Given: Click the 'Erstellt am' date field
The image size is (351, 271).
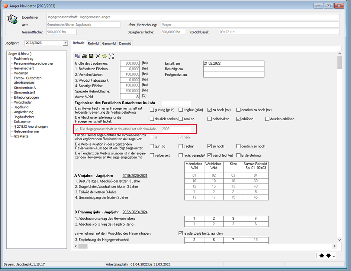Looking at the screenshot, I should (x=234, y=63).
